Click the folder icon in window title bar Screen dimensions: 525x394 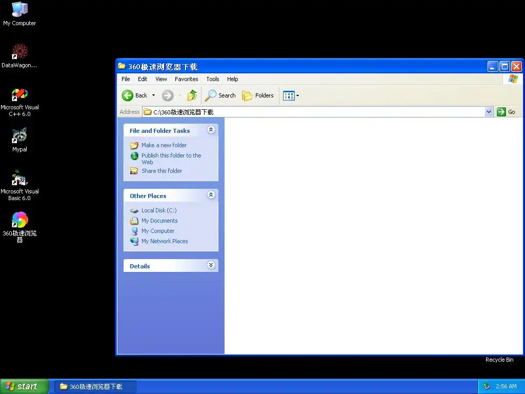tap(122, 66)
